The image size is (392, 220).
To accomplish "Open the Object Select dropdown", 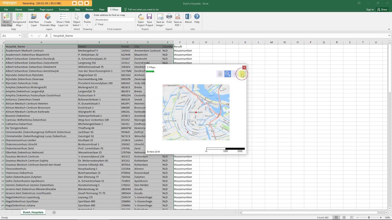I will tap(77, 20).
